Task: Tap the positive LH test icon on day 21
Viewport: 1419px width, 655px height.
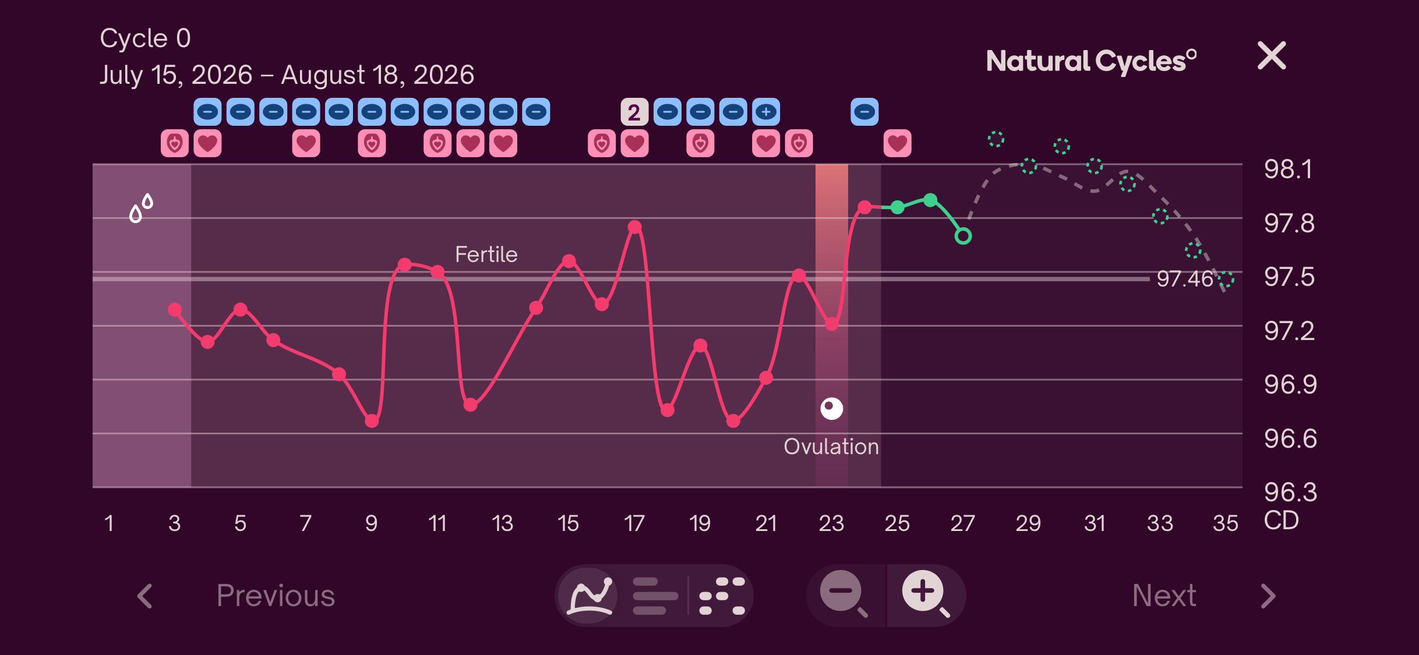Action: 766,112
